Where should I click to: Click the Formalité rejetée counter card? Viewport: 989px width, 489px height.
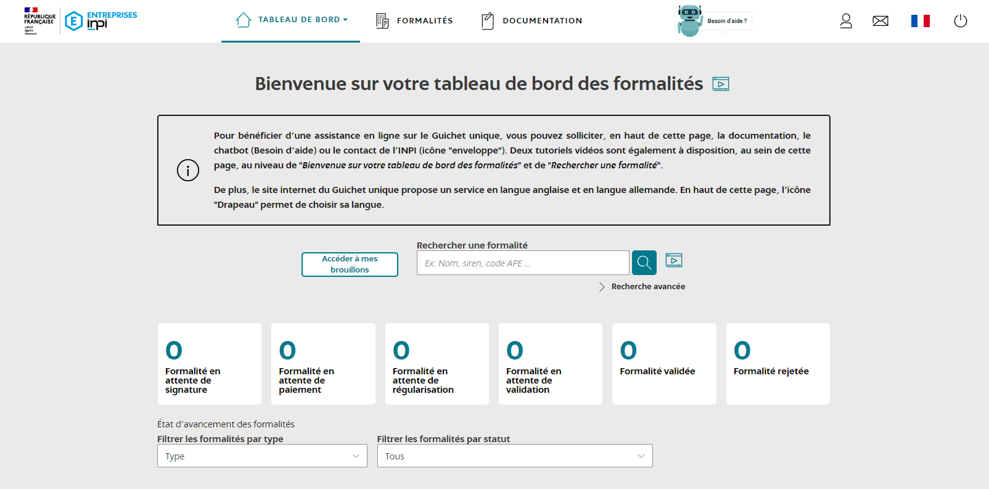[x=778, y=364]
